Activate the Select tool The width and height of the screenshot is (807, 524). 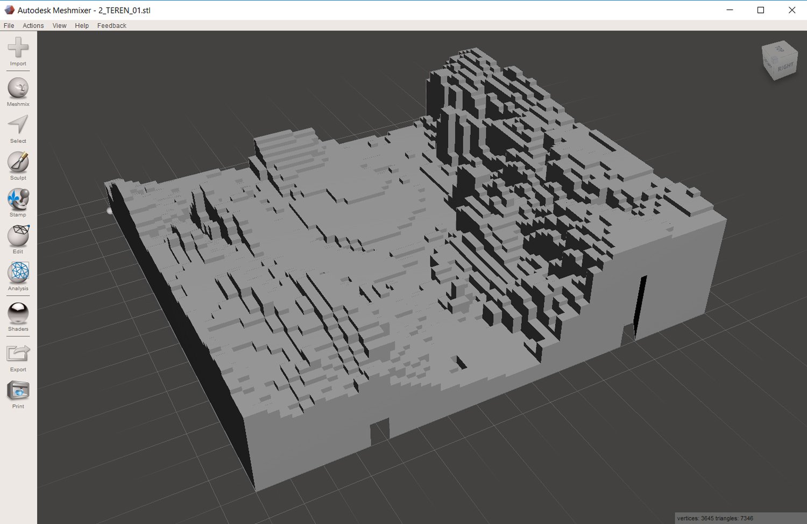click(x=18, y=129)
